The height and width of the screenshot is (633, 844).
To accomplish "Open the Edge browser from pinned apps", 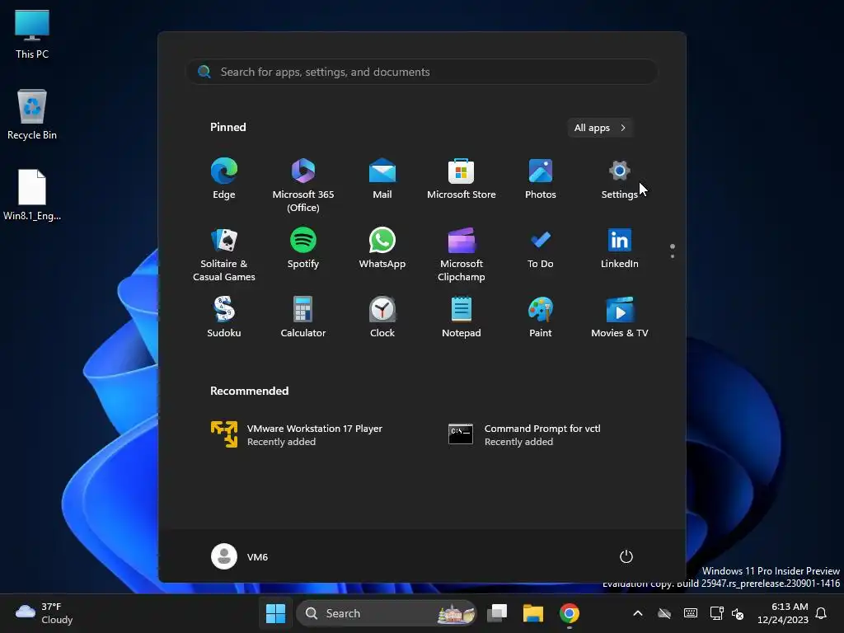I will click(224, 179).
